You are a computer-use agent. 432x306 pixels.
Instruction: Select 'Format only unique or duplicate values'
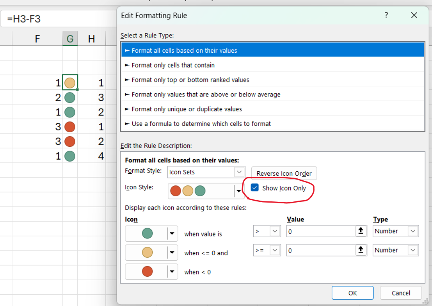point(273,109)
